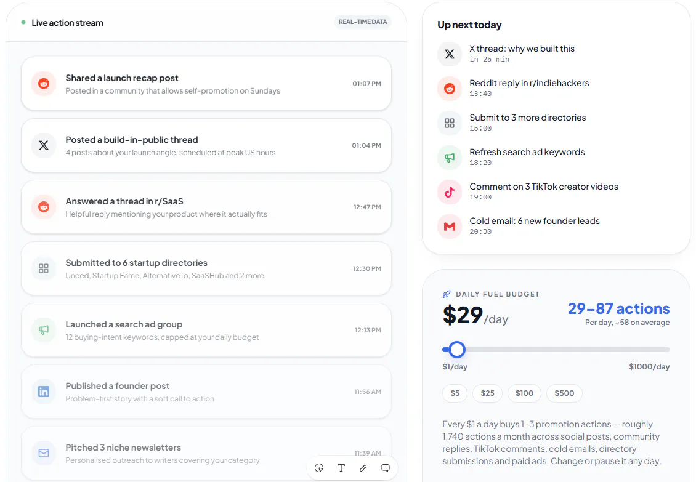Viewport: 696px width, 482px height.
Task: Click the LinkedIn icon on founder post card
Action: click(44, 392)
